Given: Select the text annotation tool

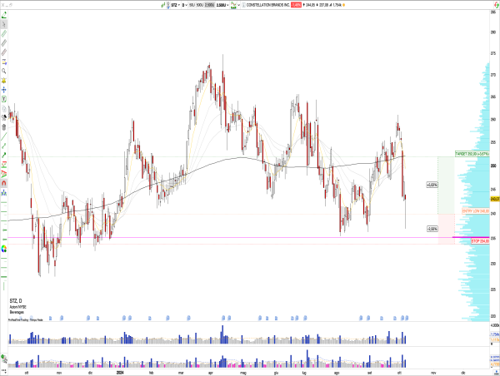Looking at the screenshot, I should (4, 99).
